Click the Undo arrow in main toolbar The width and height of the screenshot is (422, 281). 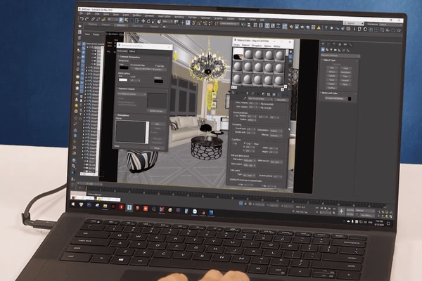(82, 19)
